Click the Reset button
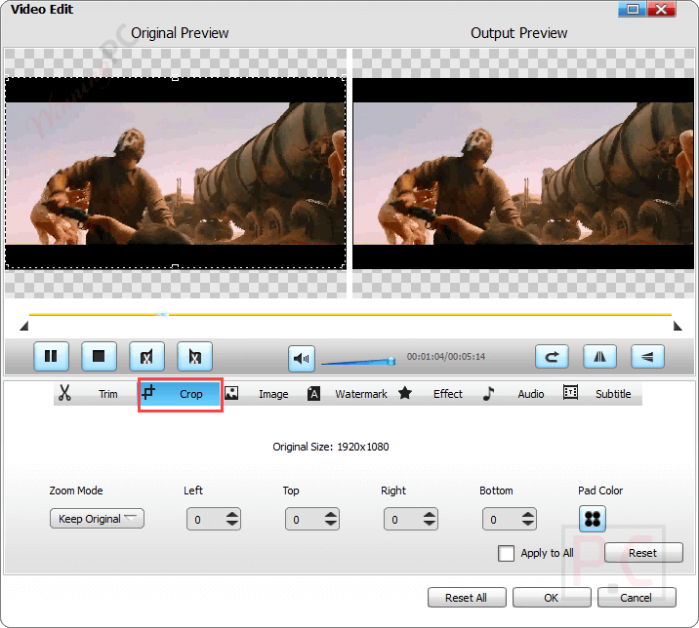 pyautogui.click(x=643, y=553)
